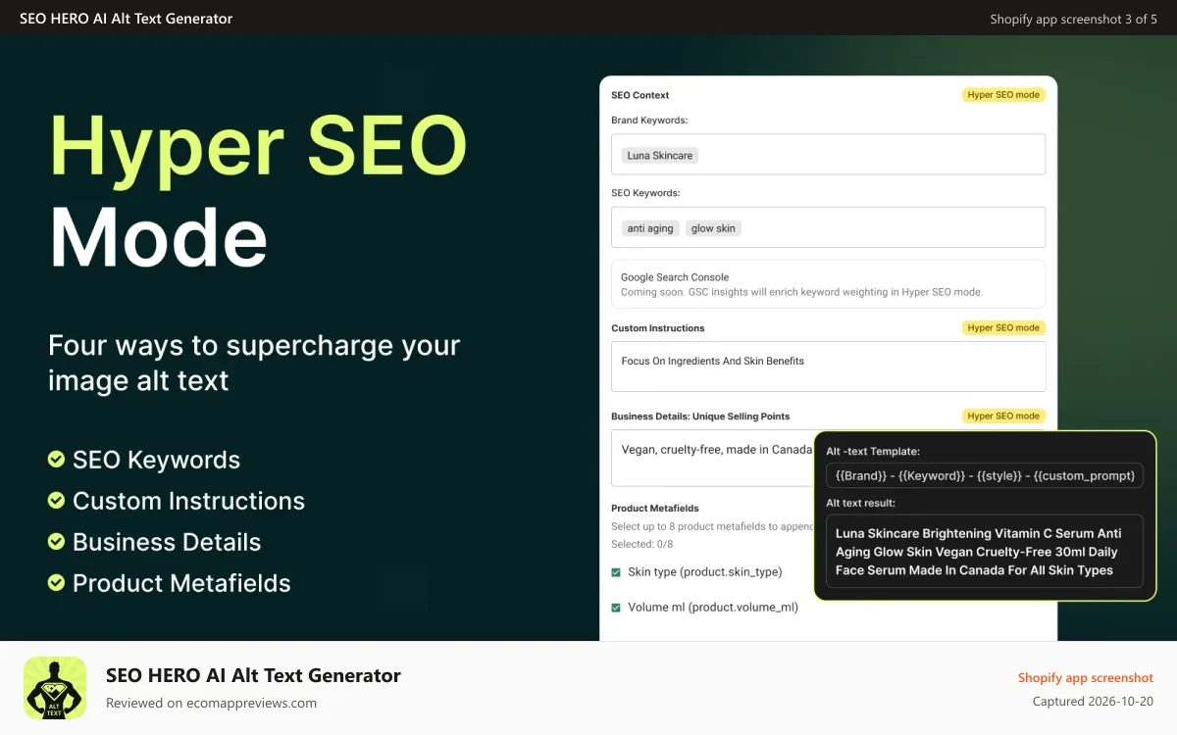Click the Hyper SEO mode badge beside Custom Instructions

1003,327
